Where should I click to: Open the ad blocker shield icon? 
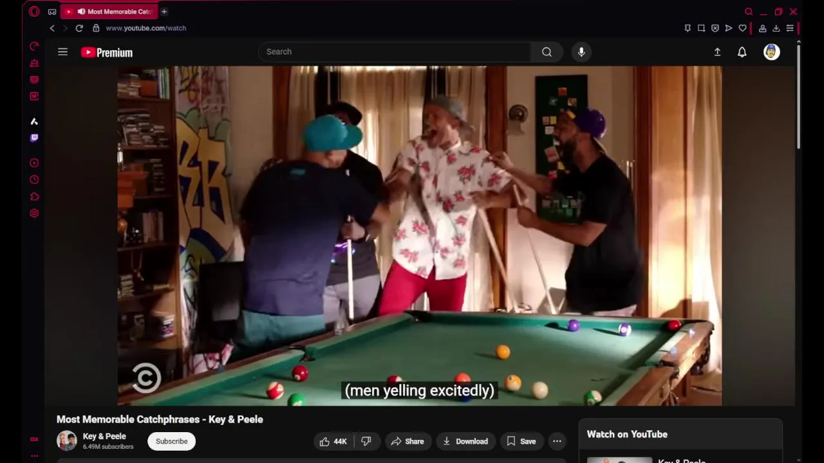click(715, 28)
